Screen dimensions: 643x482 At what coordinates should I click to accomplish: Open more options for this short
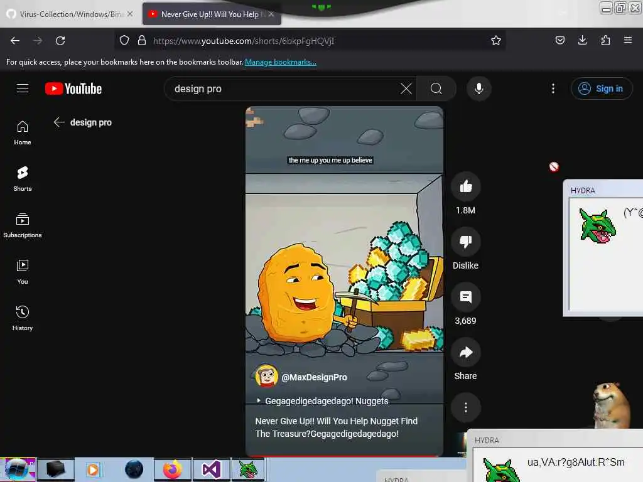click(x=465, y=407)
